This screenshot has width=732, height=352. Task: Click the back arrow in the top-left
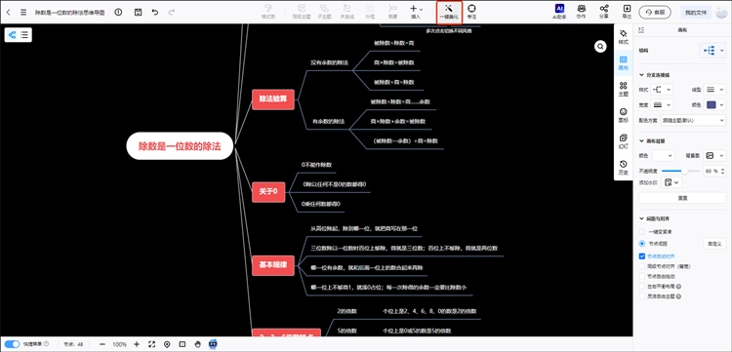[9, 13]
